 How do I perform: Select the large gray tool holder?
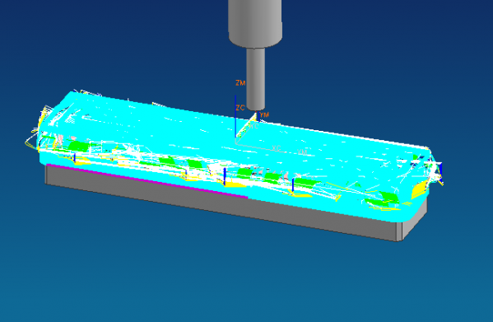[x=255, y=24]
